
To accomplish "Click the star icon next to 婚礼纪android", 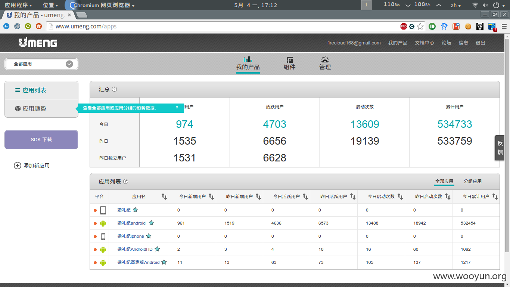I will 151,223.
